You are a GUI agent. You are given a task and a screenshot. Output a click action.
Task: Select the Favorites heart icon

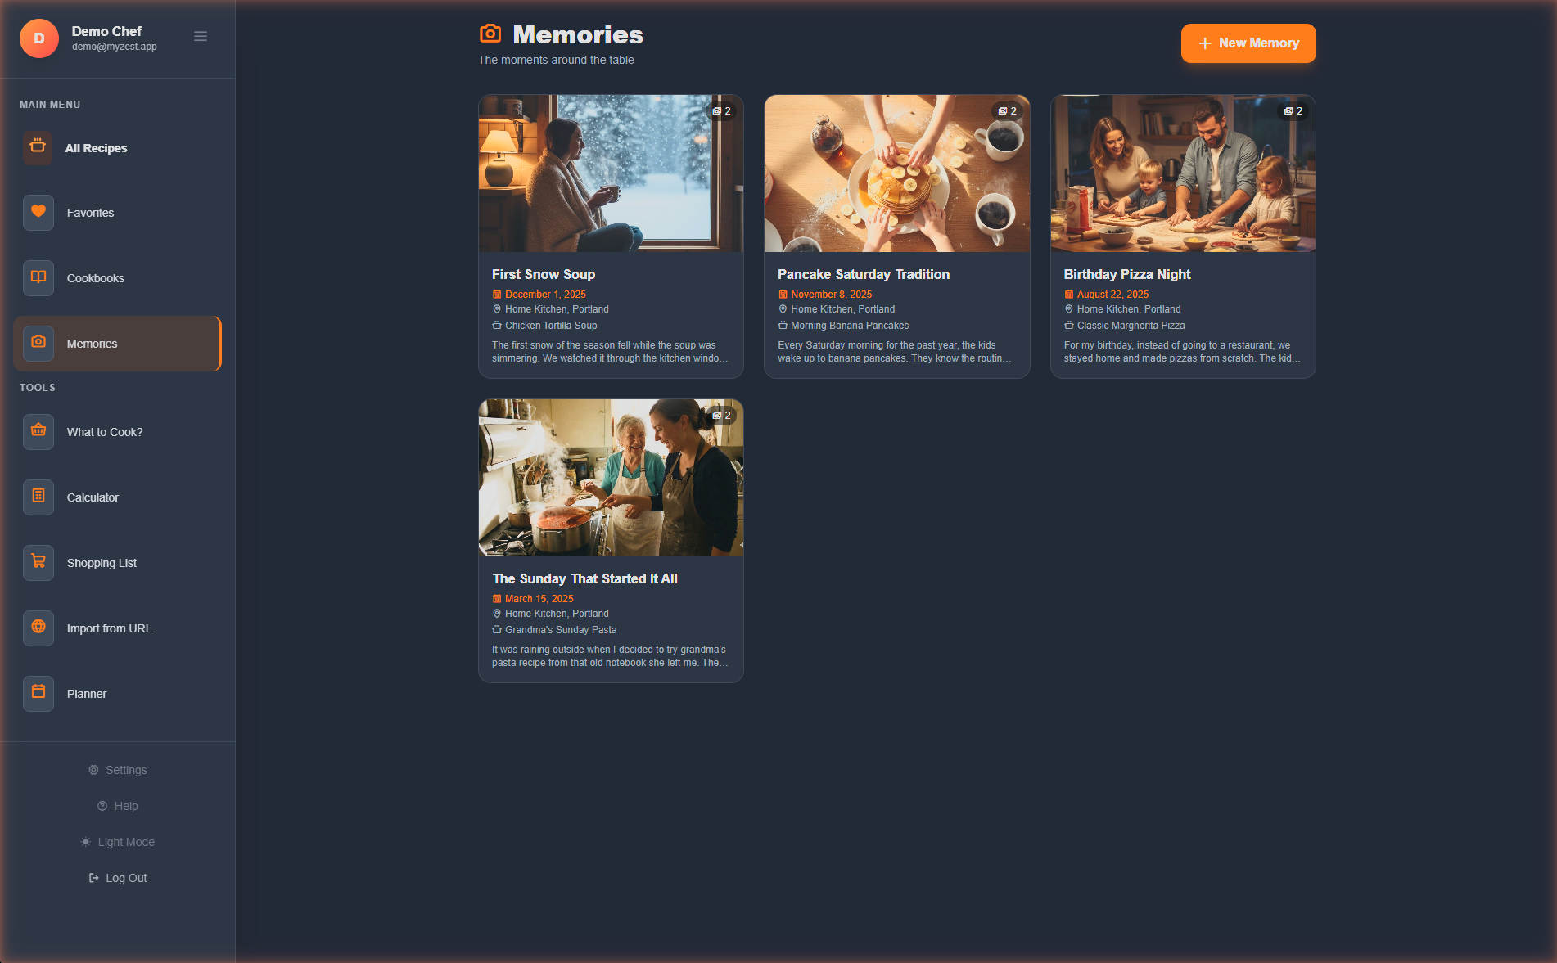pyautogui.click(x=38, y=212)
